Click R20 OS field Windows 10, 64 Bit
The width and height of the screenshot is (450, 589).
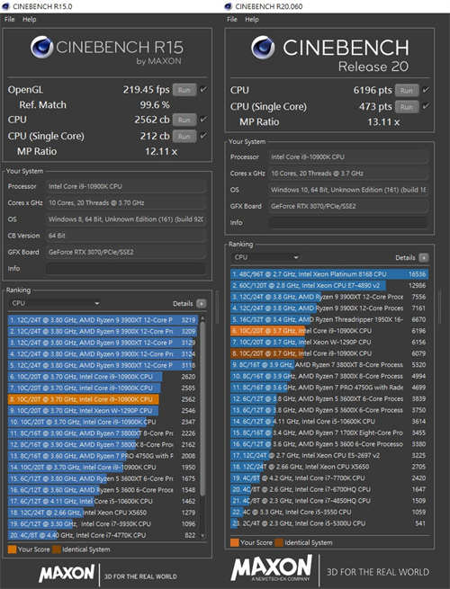coord(348,190)
